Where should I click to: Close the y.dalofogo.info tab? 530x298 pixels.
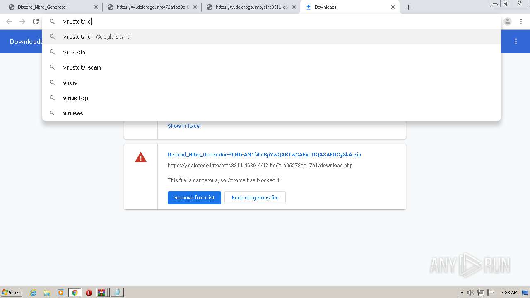[294, 7]
